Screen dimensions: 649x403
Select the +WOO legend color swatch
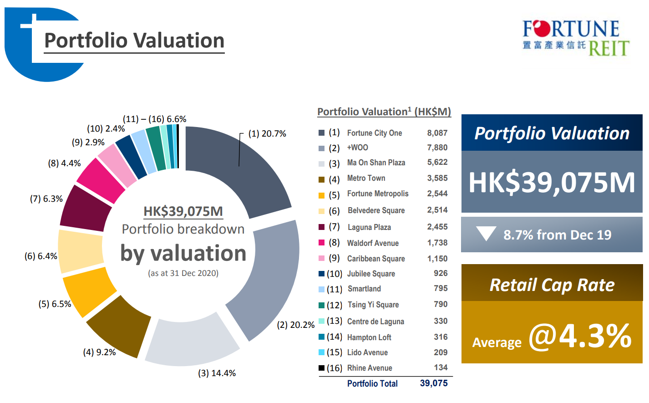(321, 148)
